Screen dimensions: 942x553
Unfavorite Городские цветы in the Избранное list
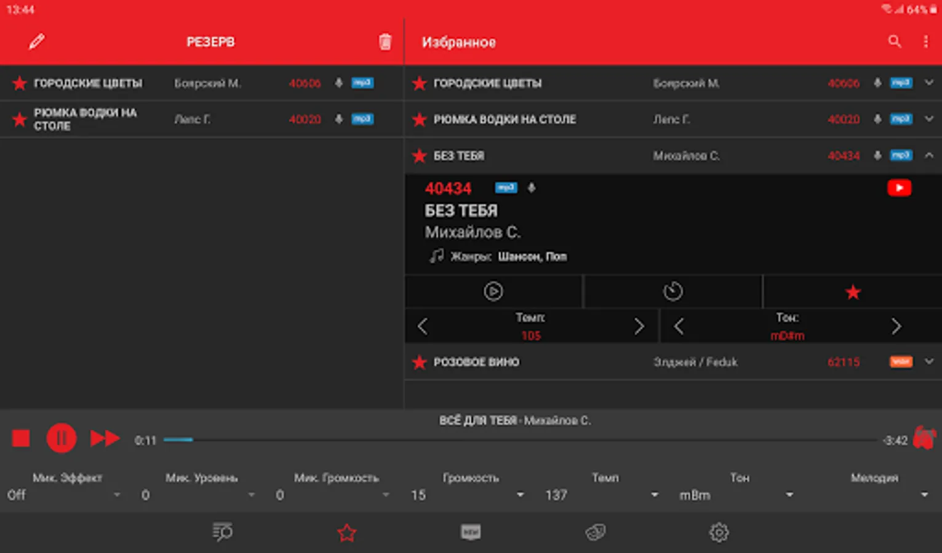pyautogui.click(x=420, y=83)
